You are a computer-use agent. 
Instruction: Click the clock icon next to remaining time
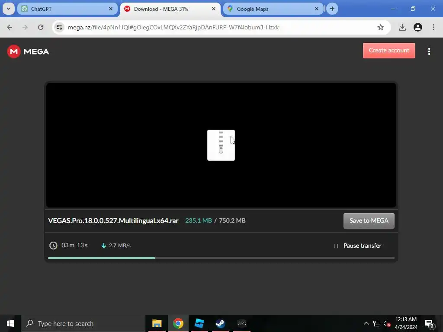[x=53, y=246]
